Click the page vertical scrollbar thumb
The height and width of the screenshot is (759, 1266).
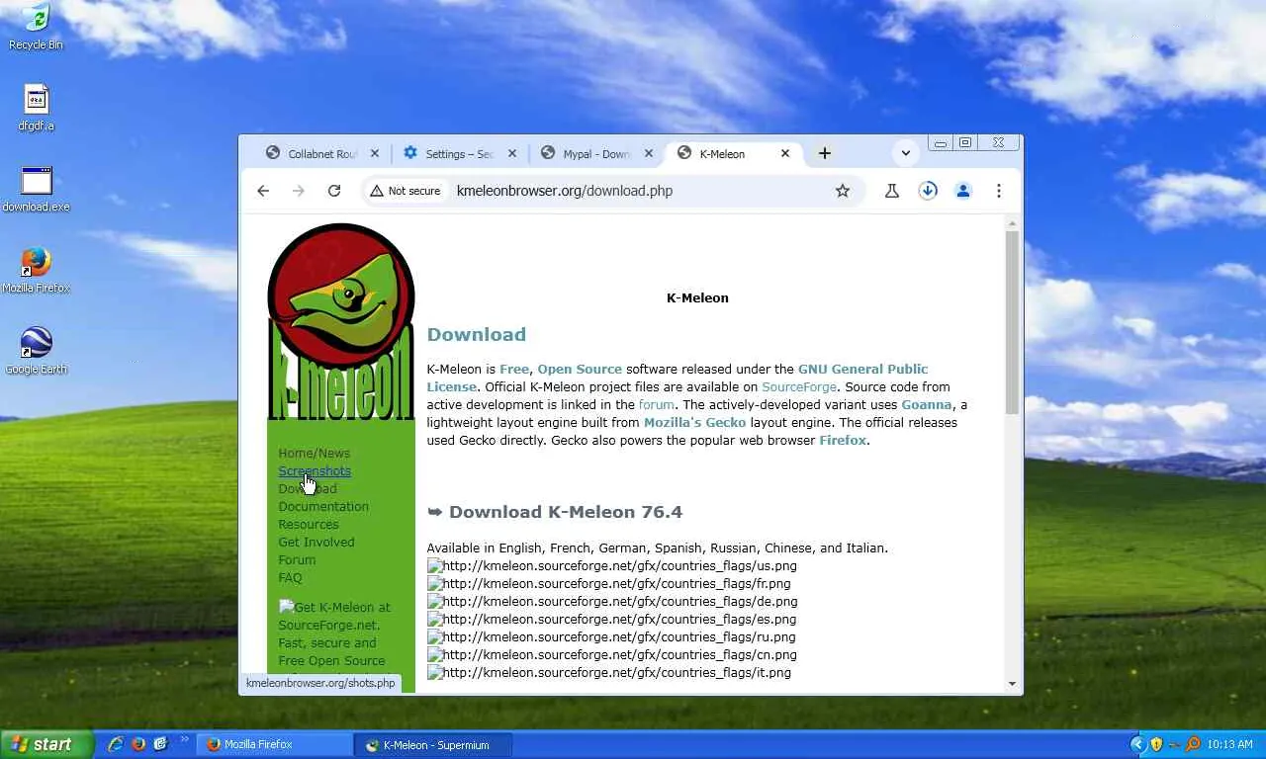pos(1012,322)
